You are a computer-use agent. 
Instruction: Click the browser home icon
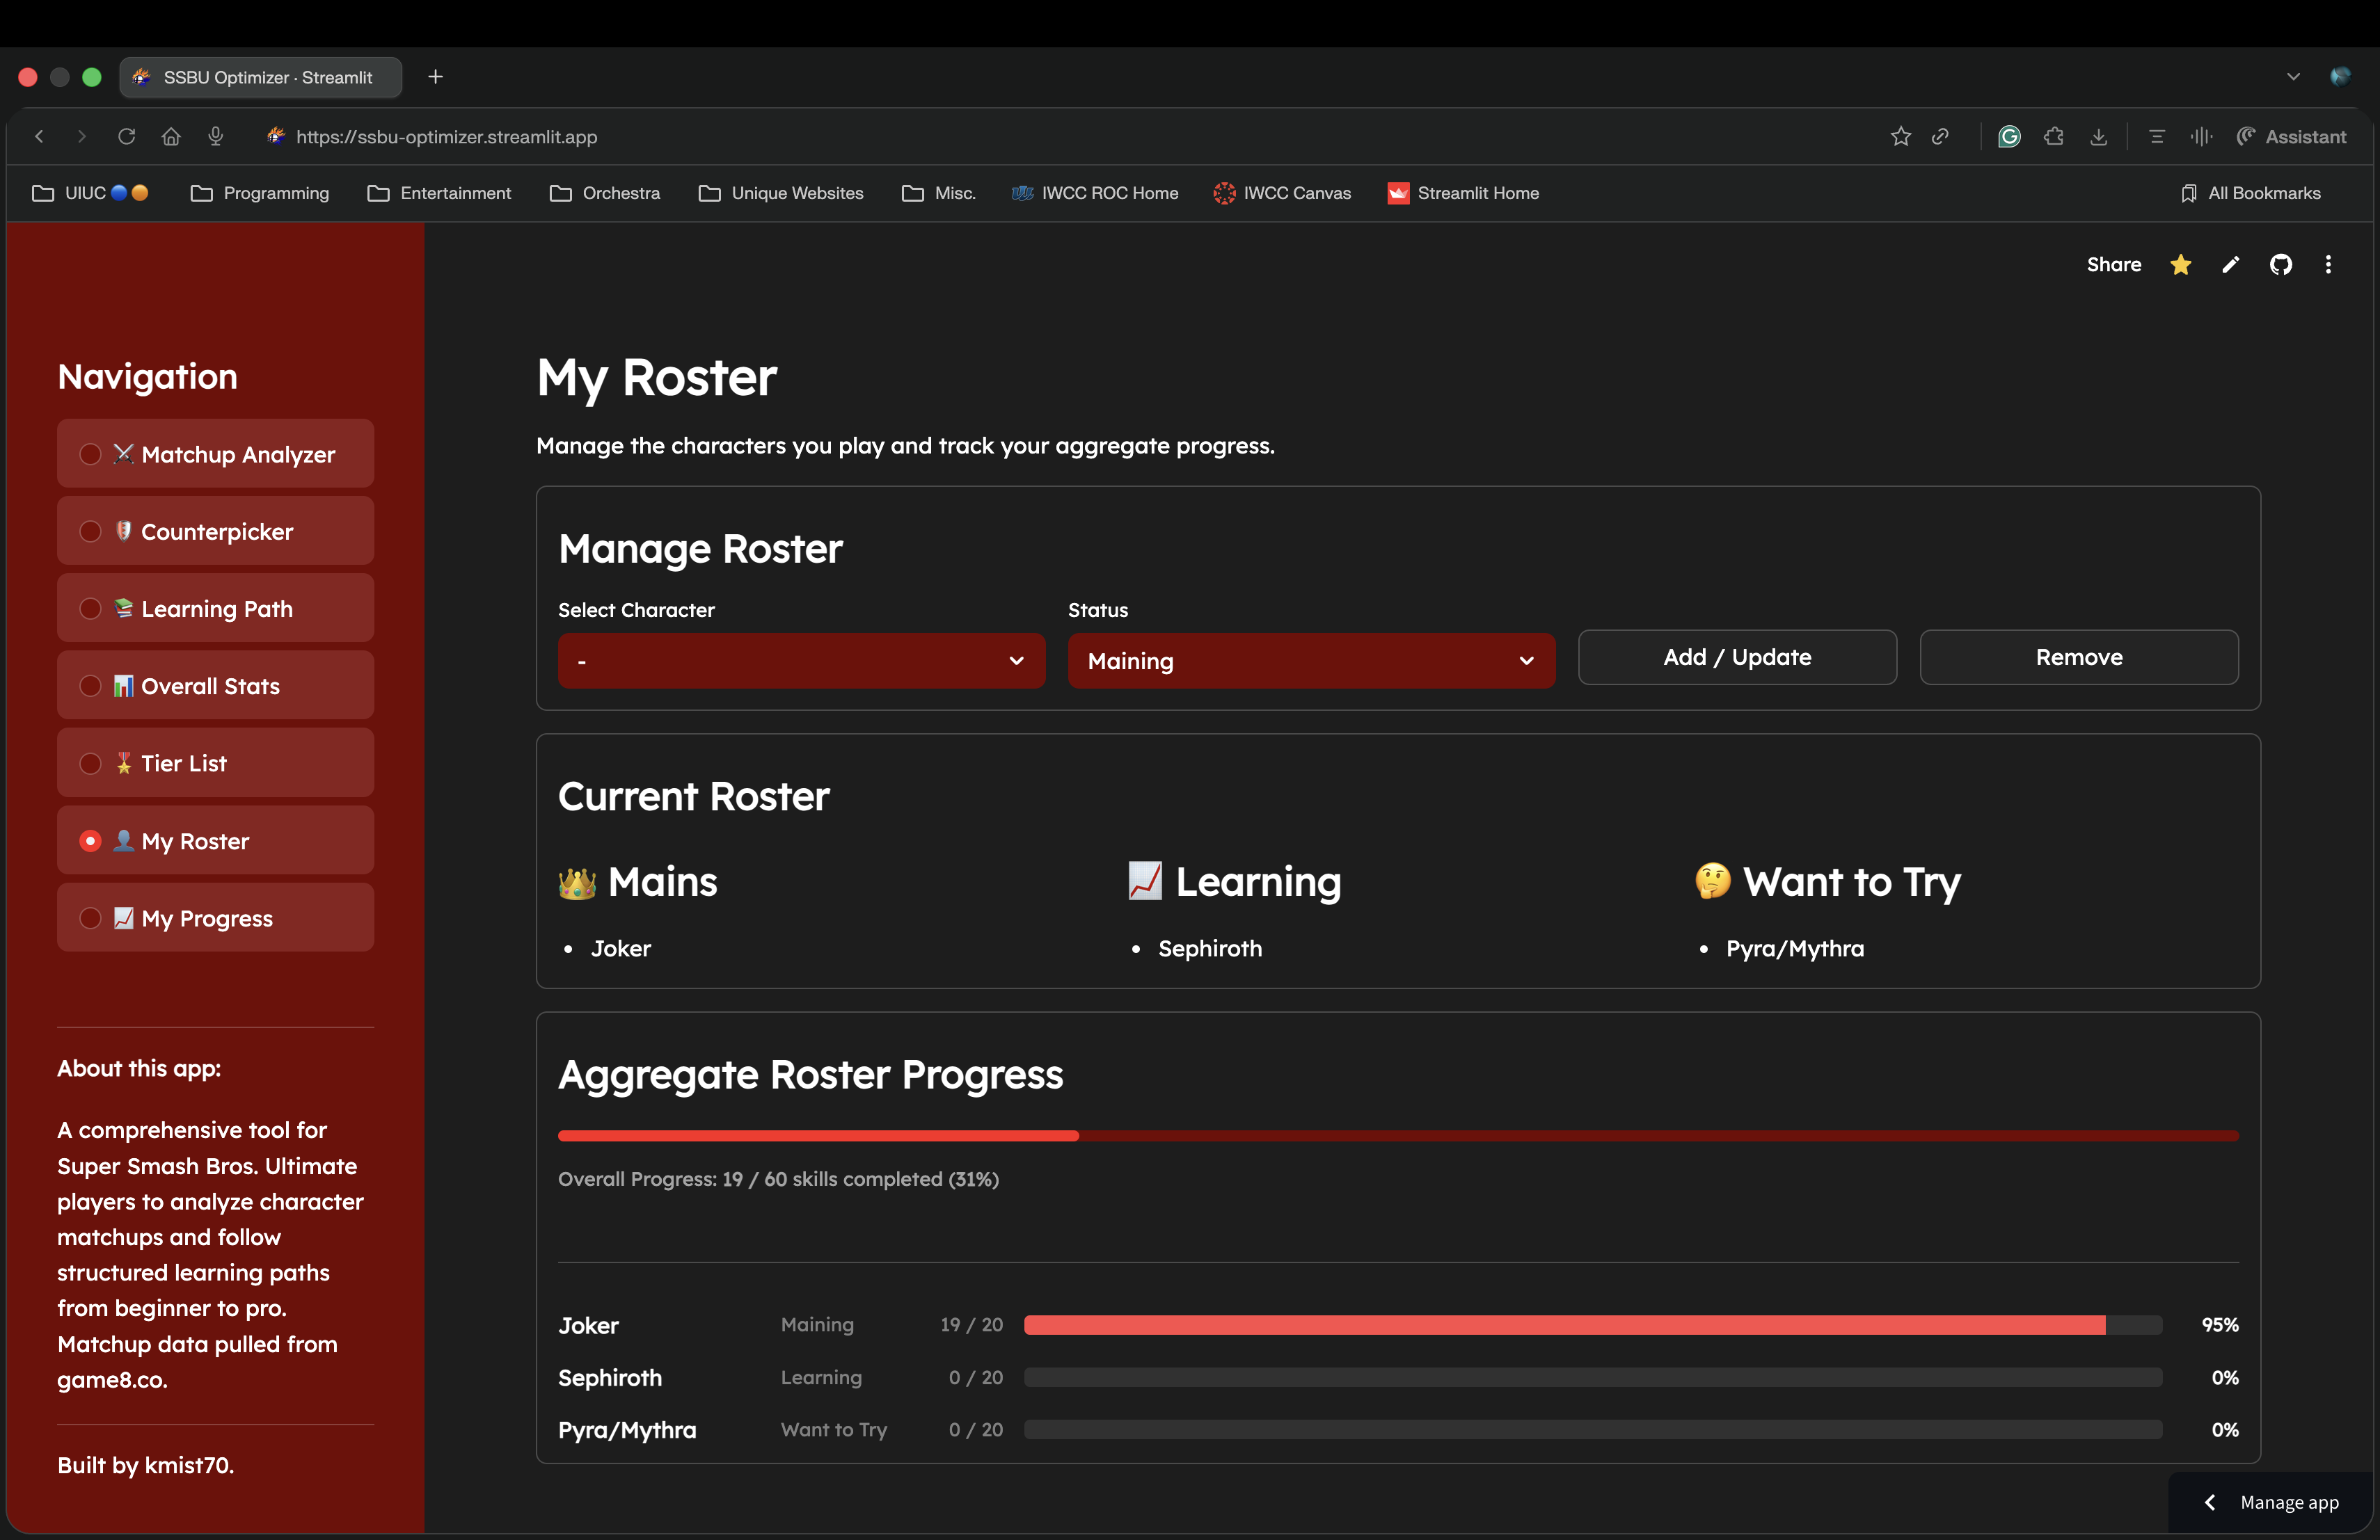click(x=171, y=136)
